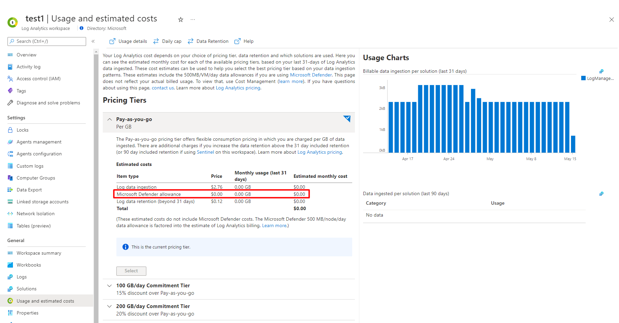Follow the Sentinel link in the tier description
This screenshot has height=323, width=619.
pos(205,152)
